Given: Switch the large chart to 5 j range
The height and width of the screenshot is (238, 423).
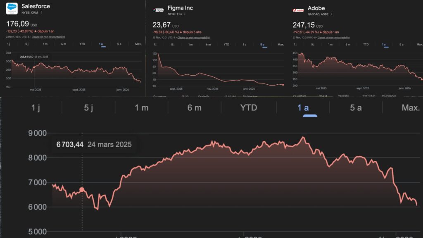Looking at the screenshot, I should 88,107.
